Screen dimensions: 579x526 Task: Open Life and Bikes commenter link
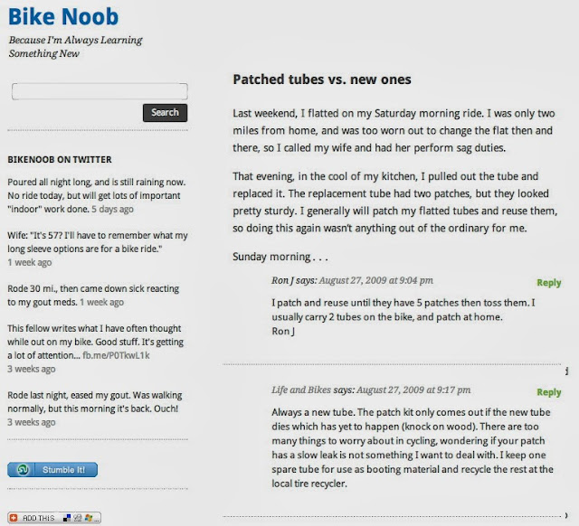tap(302, 391)
